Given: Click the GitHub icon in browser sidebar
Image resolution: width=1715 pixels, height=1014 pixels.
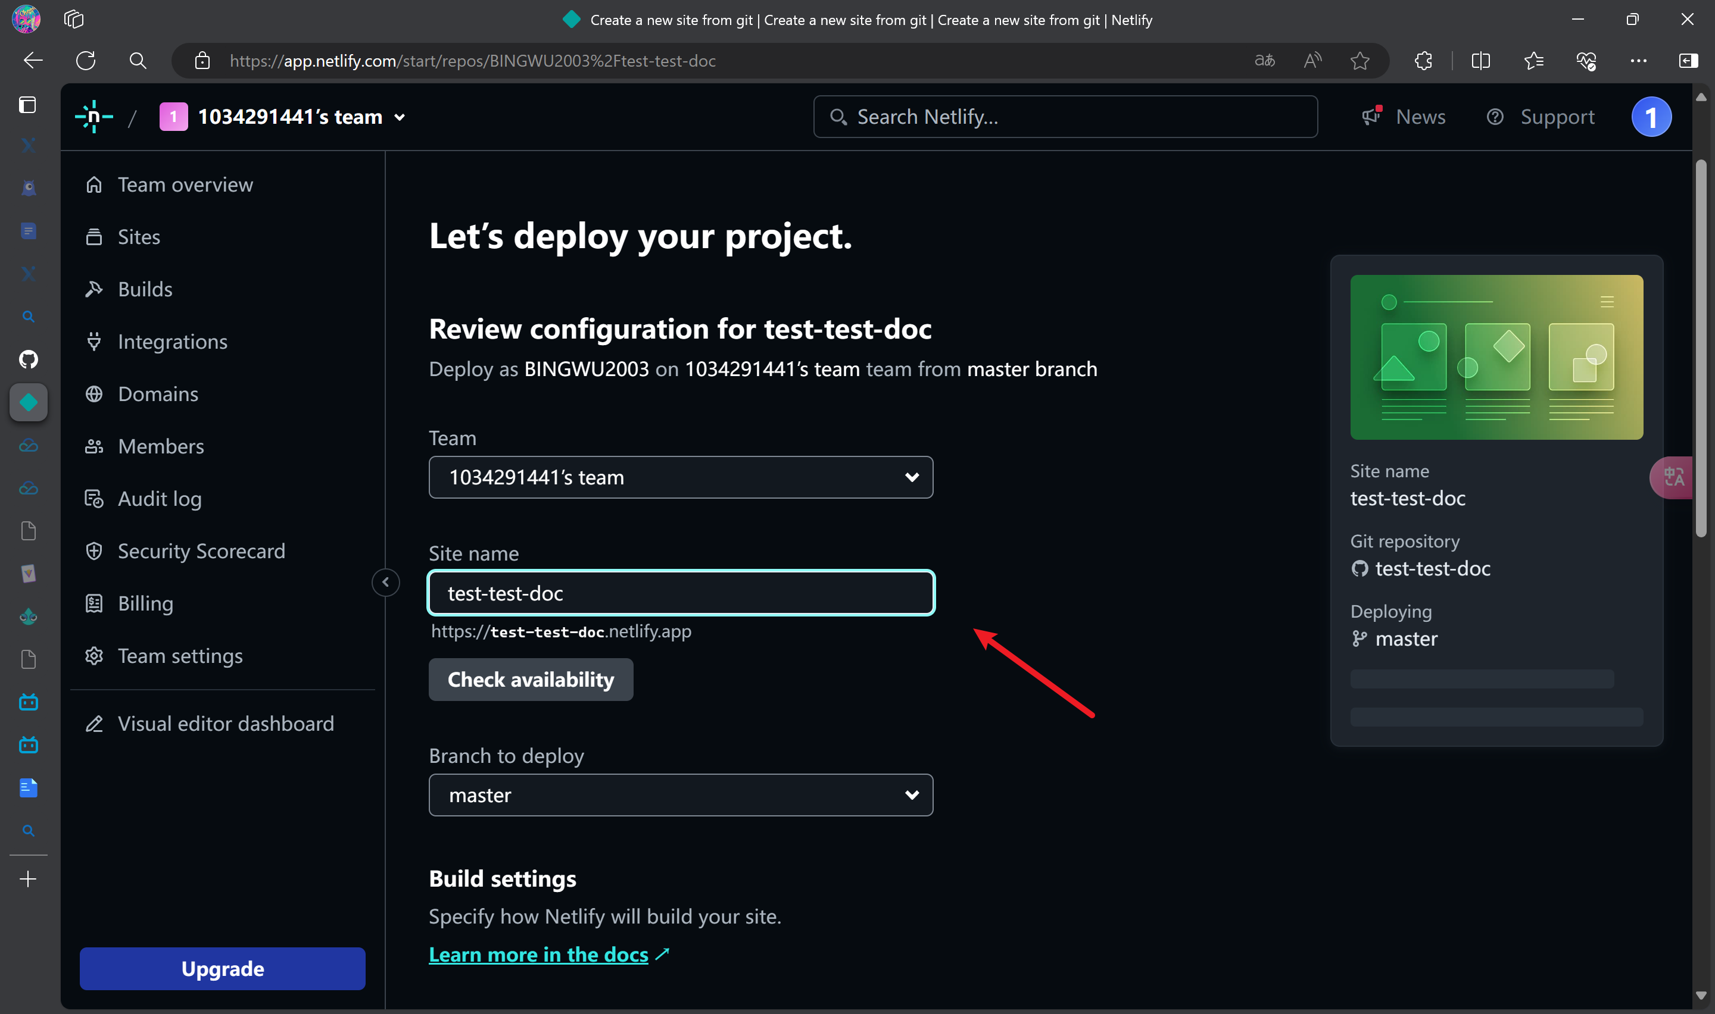Looking at the screenshot, I should (28, 359).
